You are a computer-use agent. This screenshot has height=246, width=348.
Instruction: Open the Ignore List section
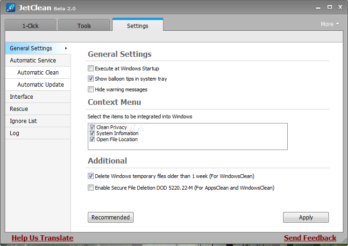(x=38, y=121)
